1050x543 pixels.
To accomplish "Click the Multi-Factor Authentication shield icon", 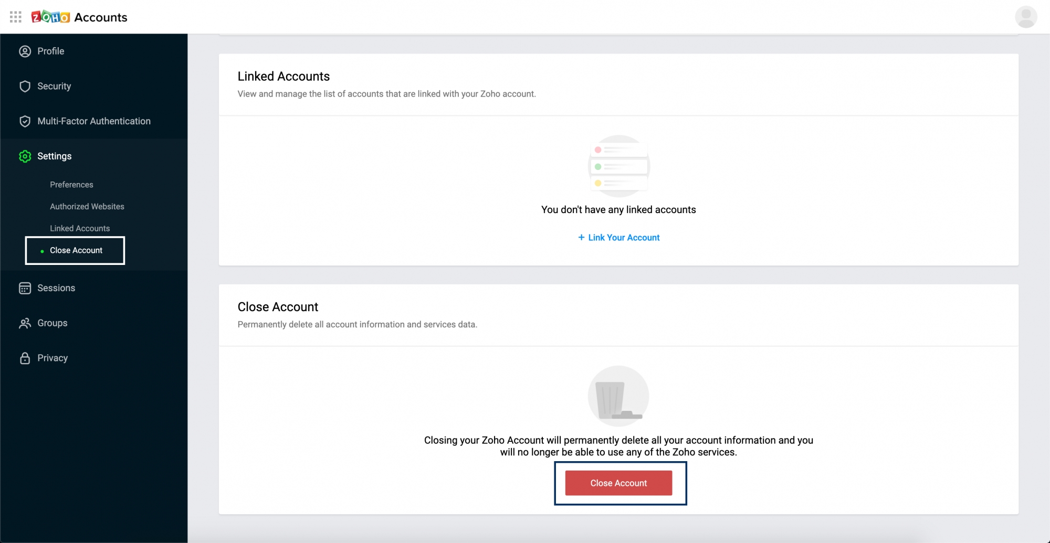I will tap(25, 122).
